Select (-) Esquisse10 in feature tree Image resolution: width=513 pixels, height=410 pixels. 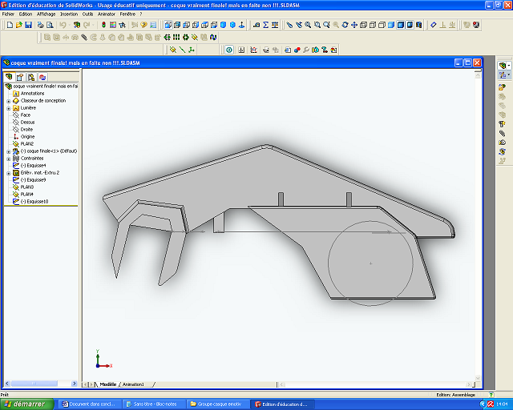34,202
